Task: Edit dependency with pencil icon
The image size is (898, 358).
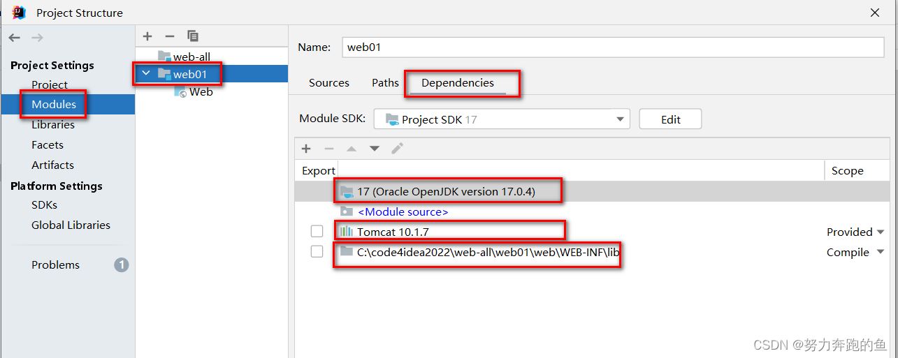Action: [x=397, y=148]
